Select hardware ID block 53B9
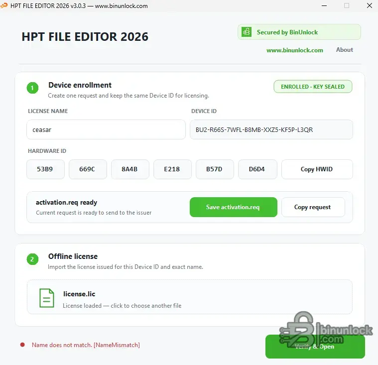The image size is (378, 365). click(45, 169)
